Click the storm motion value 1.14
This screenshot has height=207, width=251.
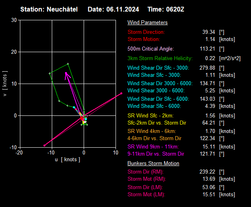(x=210, y=39)
